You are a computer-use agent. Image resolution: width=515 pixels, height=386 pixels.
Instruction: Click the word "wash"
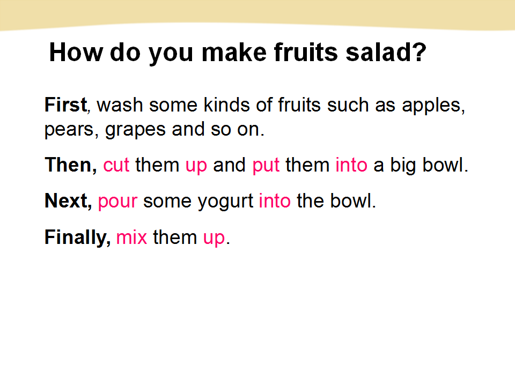(x=121, y=105)
